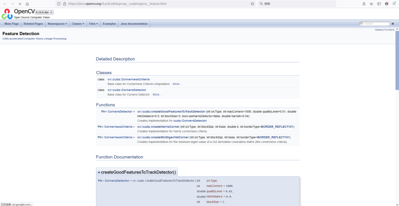Click the Classes section heading

(x=104, y=73)
